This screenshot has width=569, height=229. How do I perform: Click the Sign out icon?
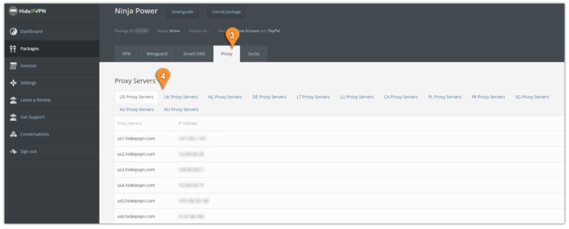[13, 151]
